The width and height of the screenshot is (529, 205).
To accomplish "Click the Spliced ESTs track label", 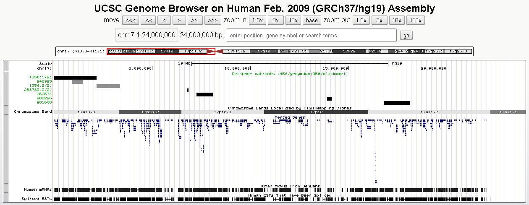I will click(x=37, y=199).
